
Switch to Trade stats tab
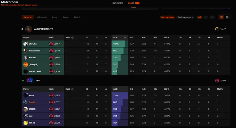coord(66,17)
